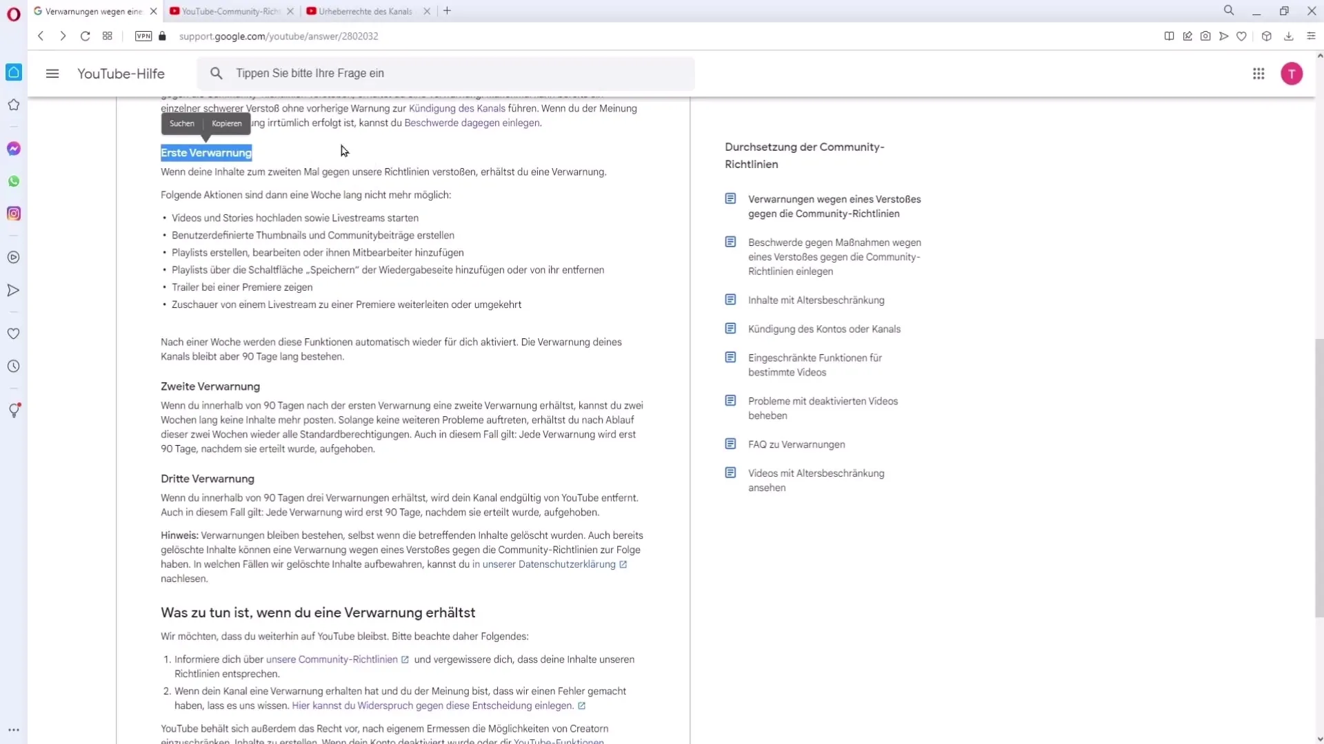1324x744 pixels.
Task: Send page via the Flow arrow icon
Action: (1223, 36)
